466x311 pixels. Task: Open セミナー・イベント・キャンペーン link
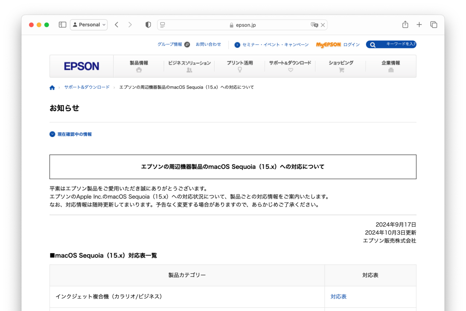(x=275, y=44)
